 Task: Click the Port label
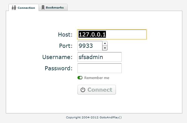[x=66, y=46]
